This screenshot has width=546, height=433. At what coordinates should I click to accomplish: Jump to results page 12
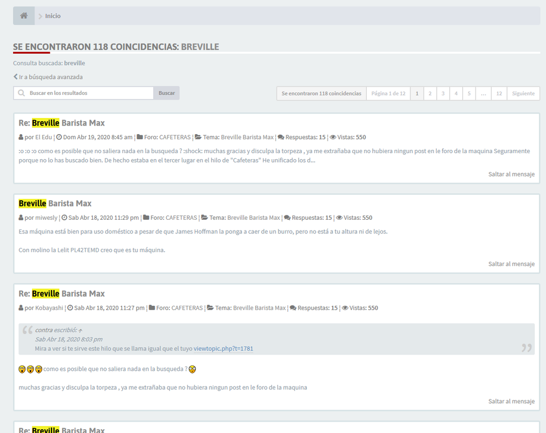coord(499,93)
